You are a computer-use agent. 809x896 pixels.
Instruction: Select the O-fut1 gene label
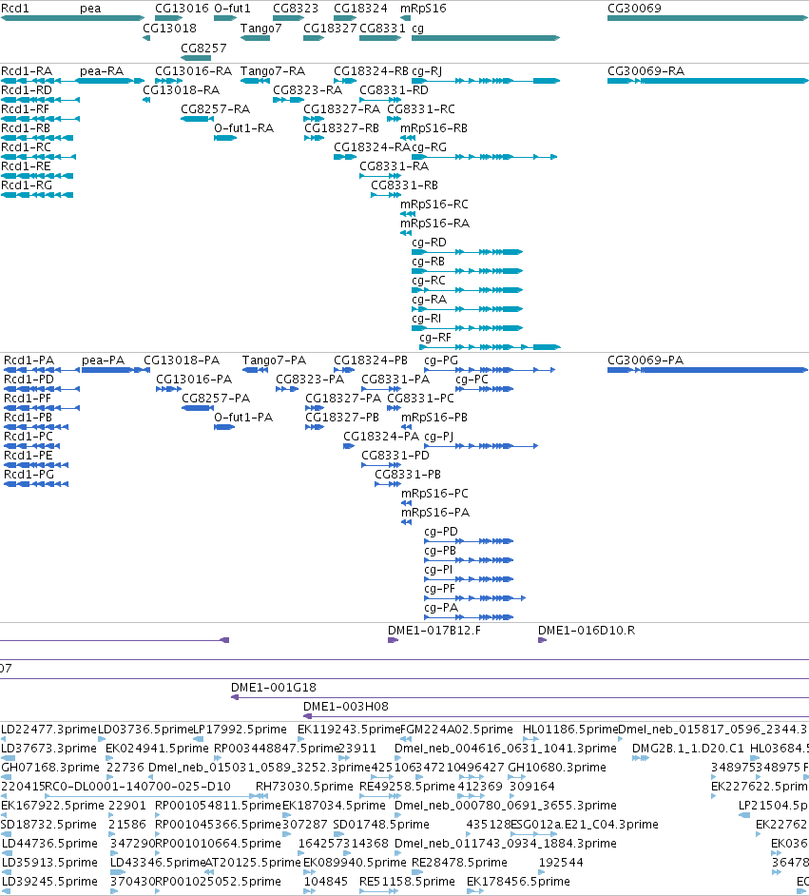[232, 9]
